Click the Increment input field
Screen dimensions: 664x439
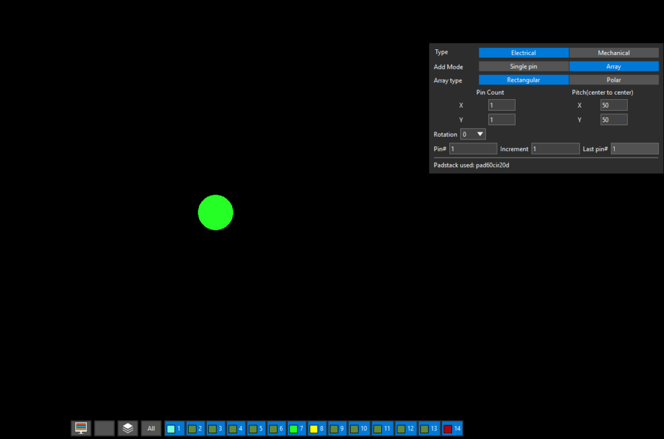click(x=555, y=148)
